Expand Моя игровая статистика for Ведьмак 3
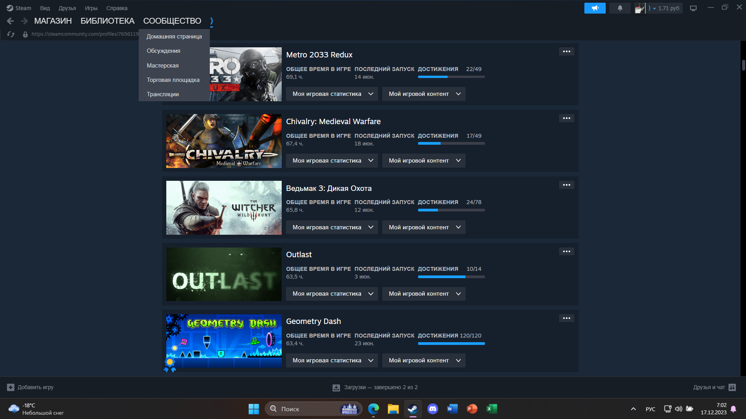This screenshot has width=746, height=419. (332, 227)
